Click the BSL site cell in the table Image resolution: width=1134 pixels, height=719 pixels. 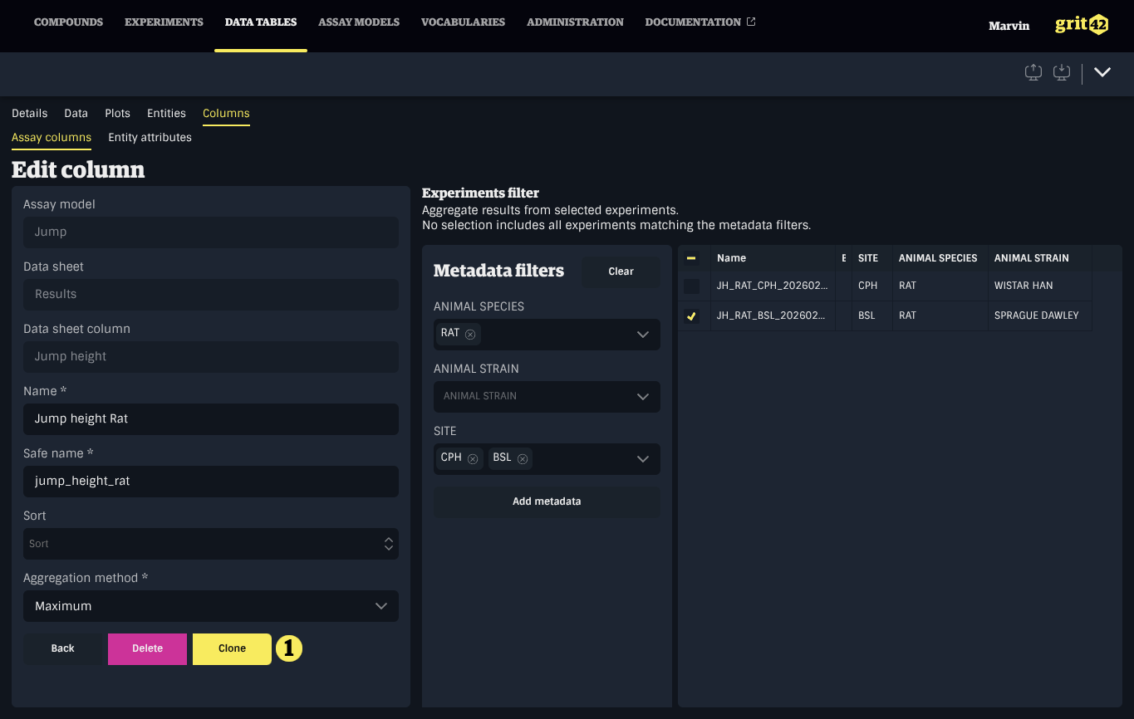coord(871,315)
